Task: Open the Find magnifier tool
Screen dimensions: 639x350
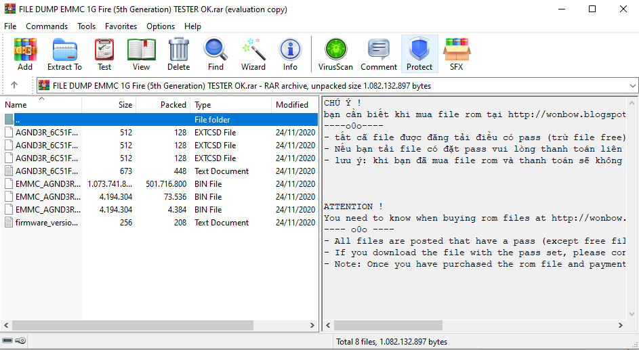Action: coord(215,49)
